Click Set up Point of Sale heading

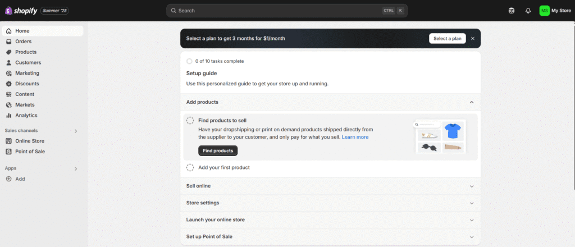point(209,236)
